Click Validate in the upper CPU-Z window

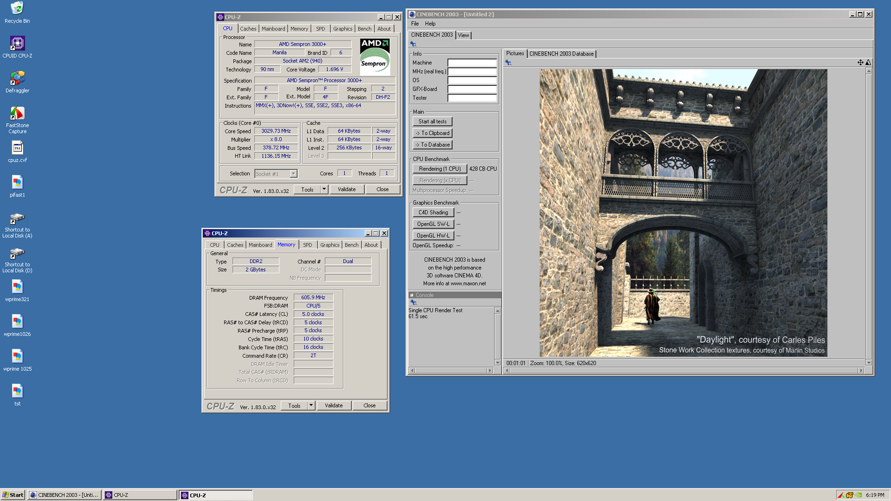(347, 189)
